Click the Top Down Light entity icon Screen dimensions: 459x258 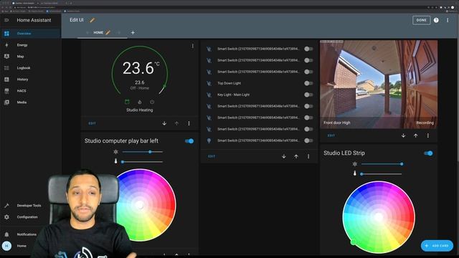[209, 83]
